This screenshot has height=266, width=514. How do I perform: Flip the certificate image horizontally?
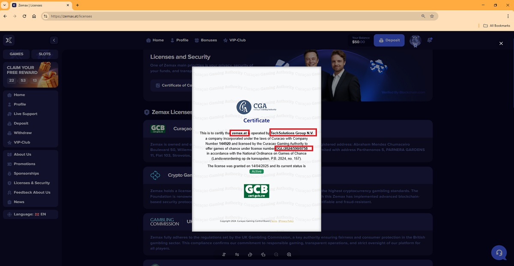pos(237,254)
